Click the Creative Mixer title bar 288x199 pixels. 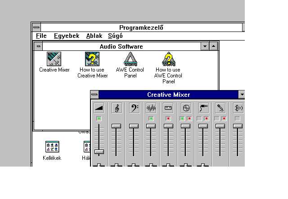tap(169, 95)
